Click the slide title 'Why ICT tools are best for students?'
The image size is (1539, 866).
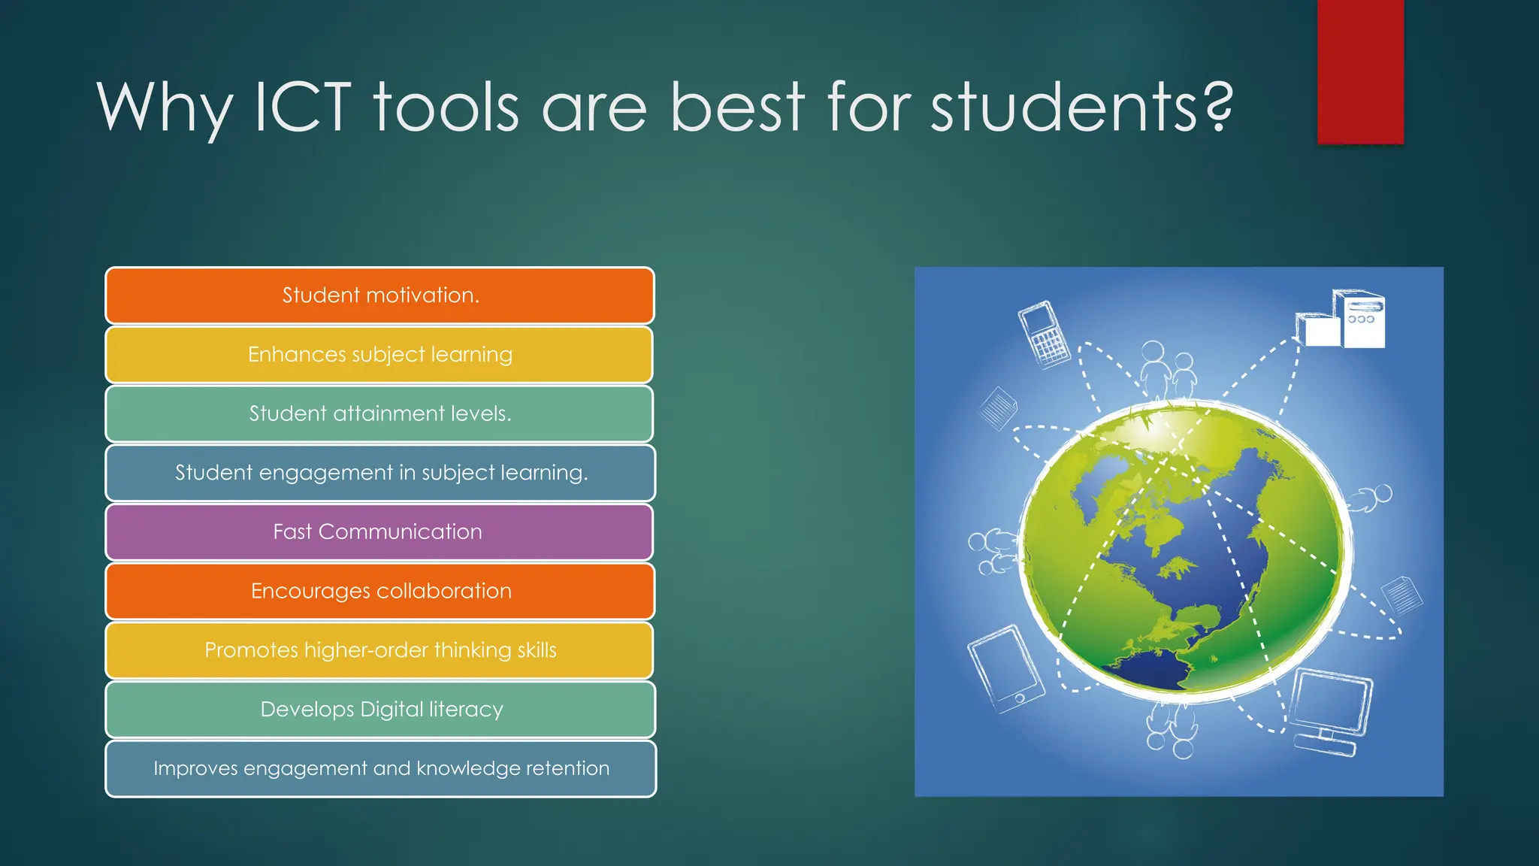[664, 107]
